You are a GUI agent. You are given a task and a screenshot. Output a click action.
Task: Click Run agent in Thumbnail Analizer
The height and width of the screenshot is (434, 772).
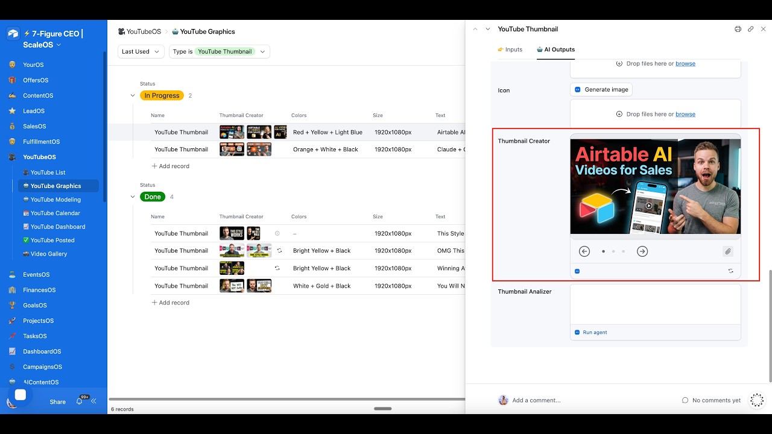click(591, 332)
